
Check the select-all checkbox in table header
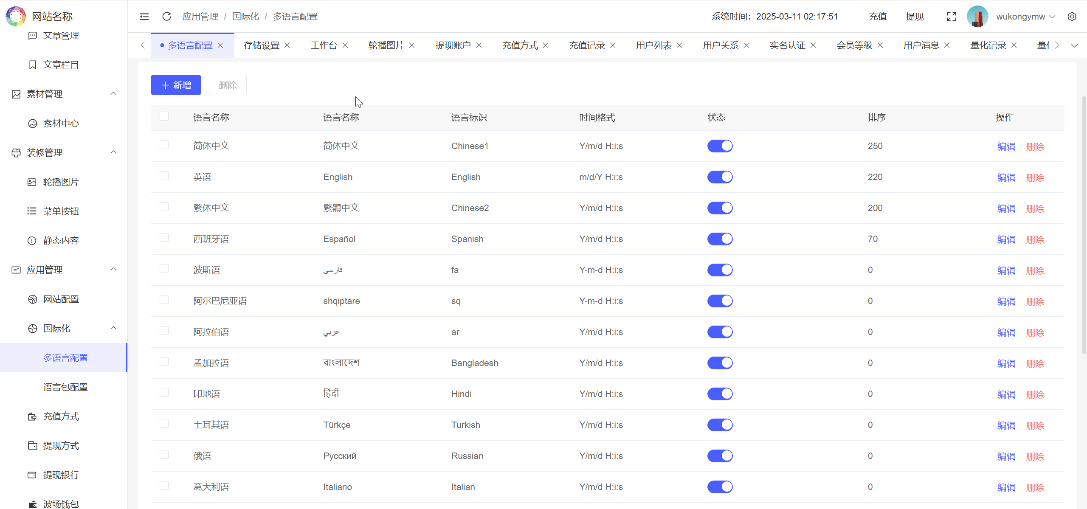(x=164, y=115)
